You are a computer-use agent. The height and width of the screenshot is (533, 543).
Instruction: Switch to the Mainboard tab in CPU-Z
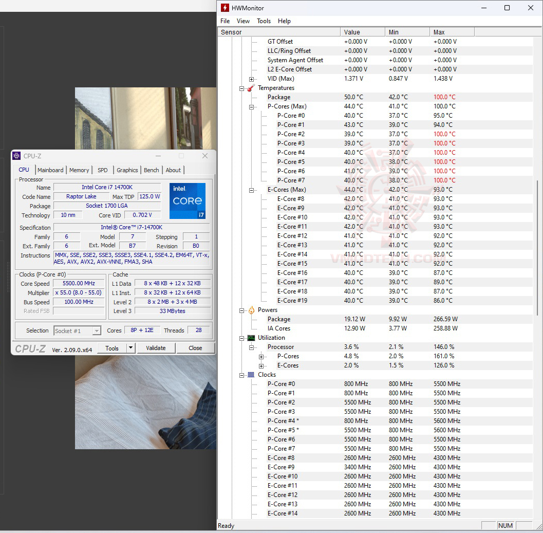pos(50,170)
